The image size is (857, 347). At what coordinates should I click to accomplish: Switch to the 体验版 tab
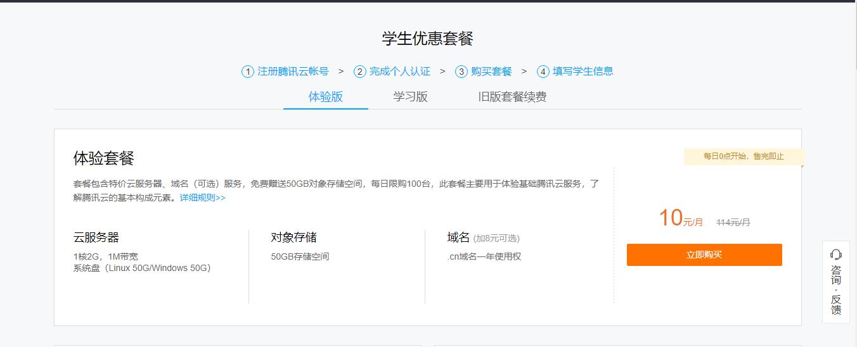pos(326,97)
